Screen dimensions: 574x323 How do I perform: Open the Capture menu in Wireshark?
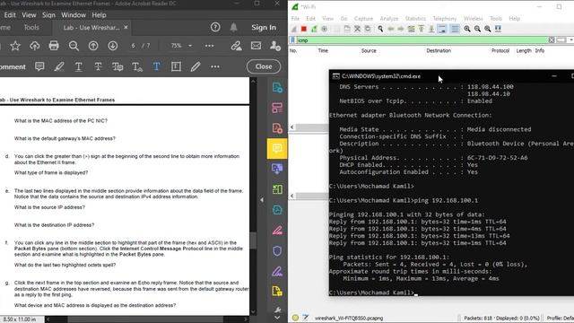(x=363, y=18)
